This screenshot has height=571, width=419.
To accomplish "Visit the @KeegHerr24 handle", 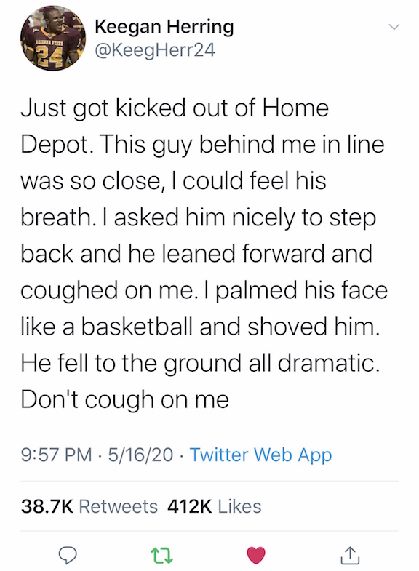I will [155, 50].
